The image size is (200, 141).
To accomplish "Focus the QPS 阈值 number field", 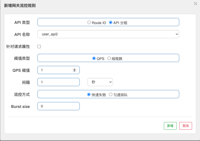I will click(x=58, y=70).
